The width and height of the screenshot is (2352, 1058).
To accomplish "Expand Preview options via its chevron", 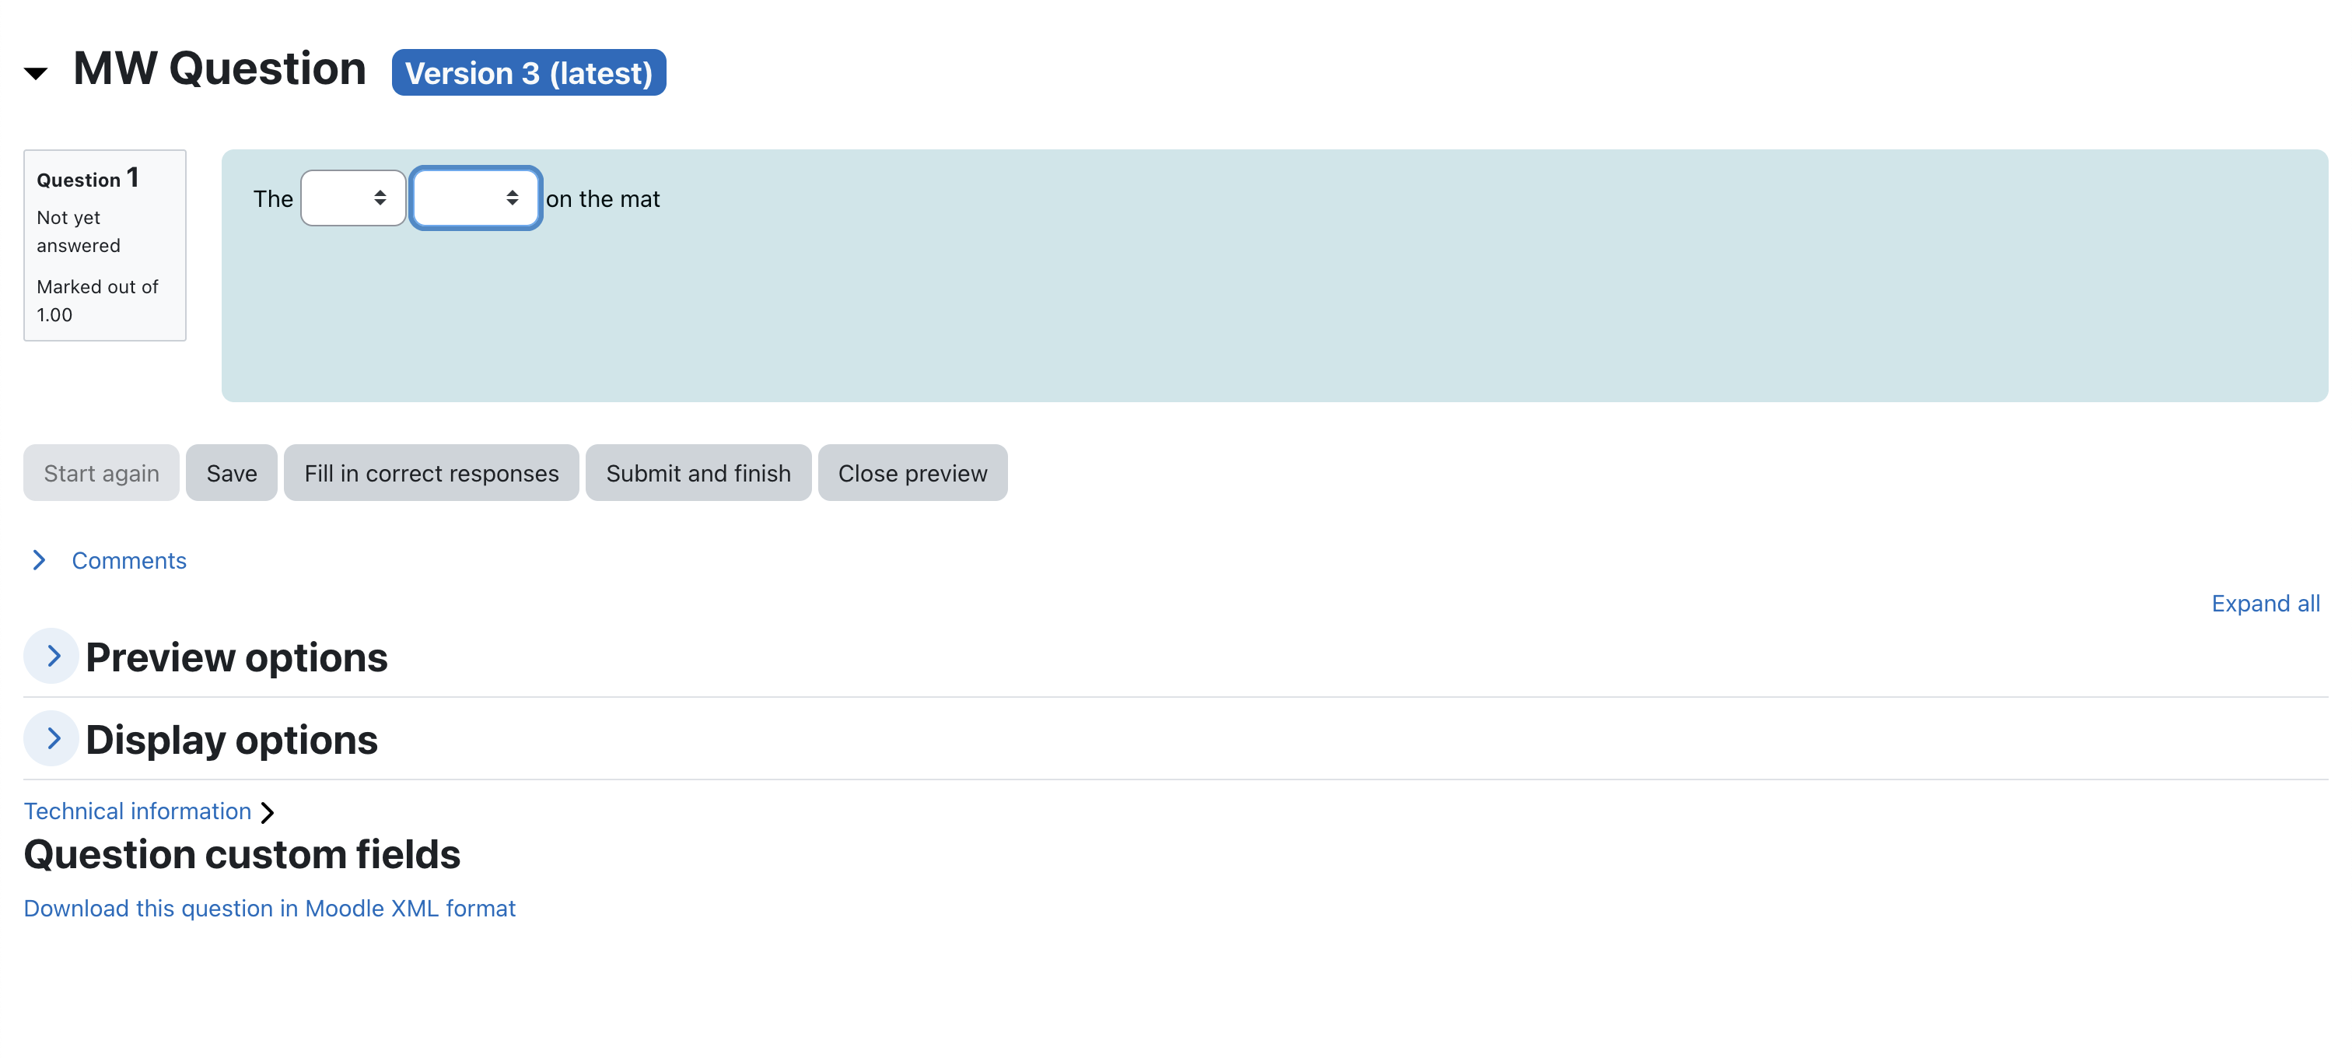I will click(x=52, y=656).
